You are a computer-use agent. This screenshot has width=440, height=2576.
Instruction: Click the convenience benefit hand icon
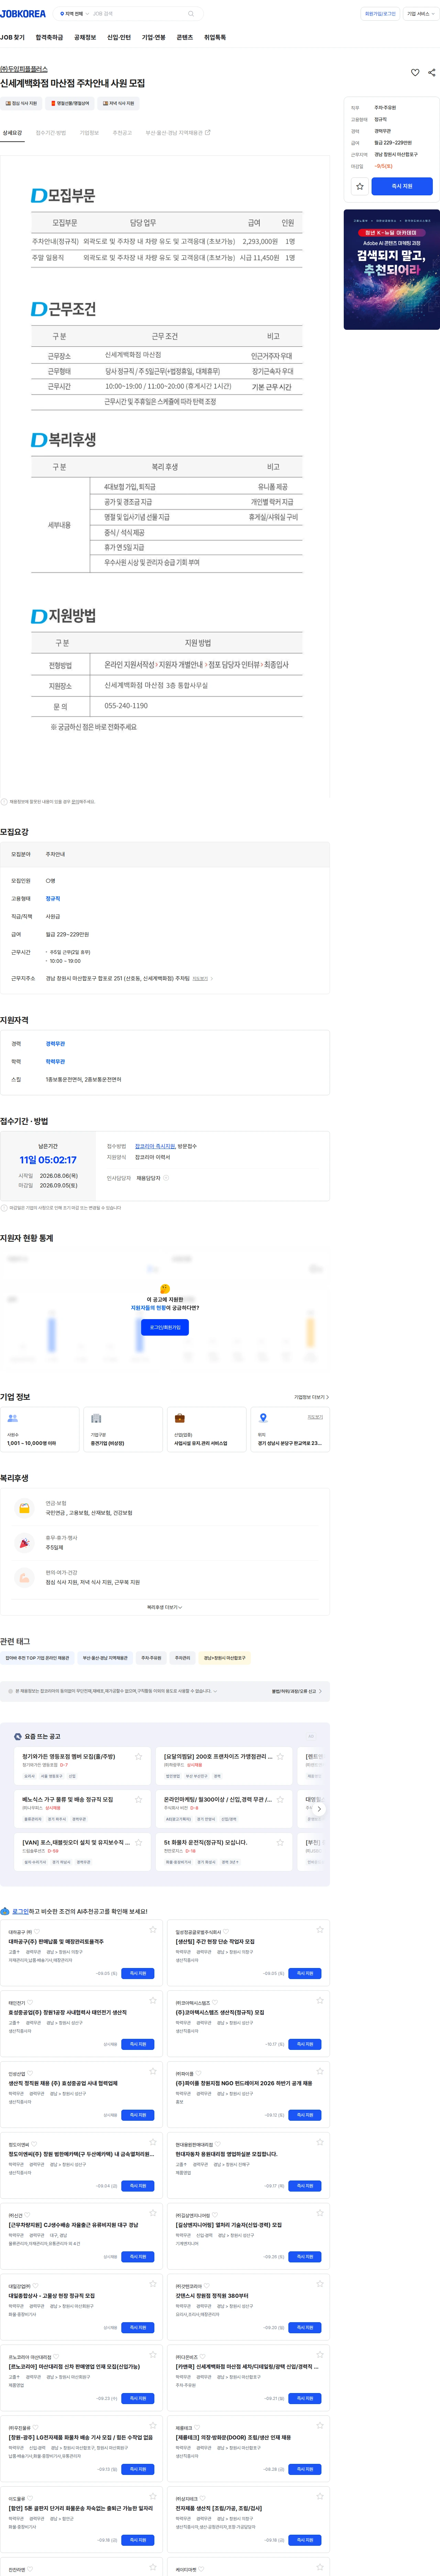pyautogui.click(x=24, y=1578)
